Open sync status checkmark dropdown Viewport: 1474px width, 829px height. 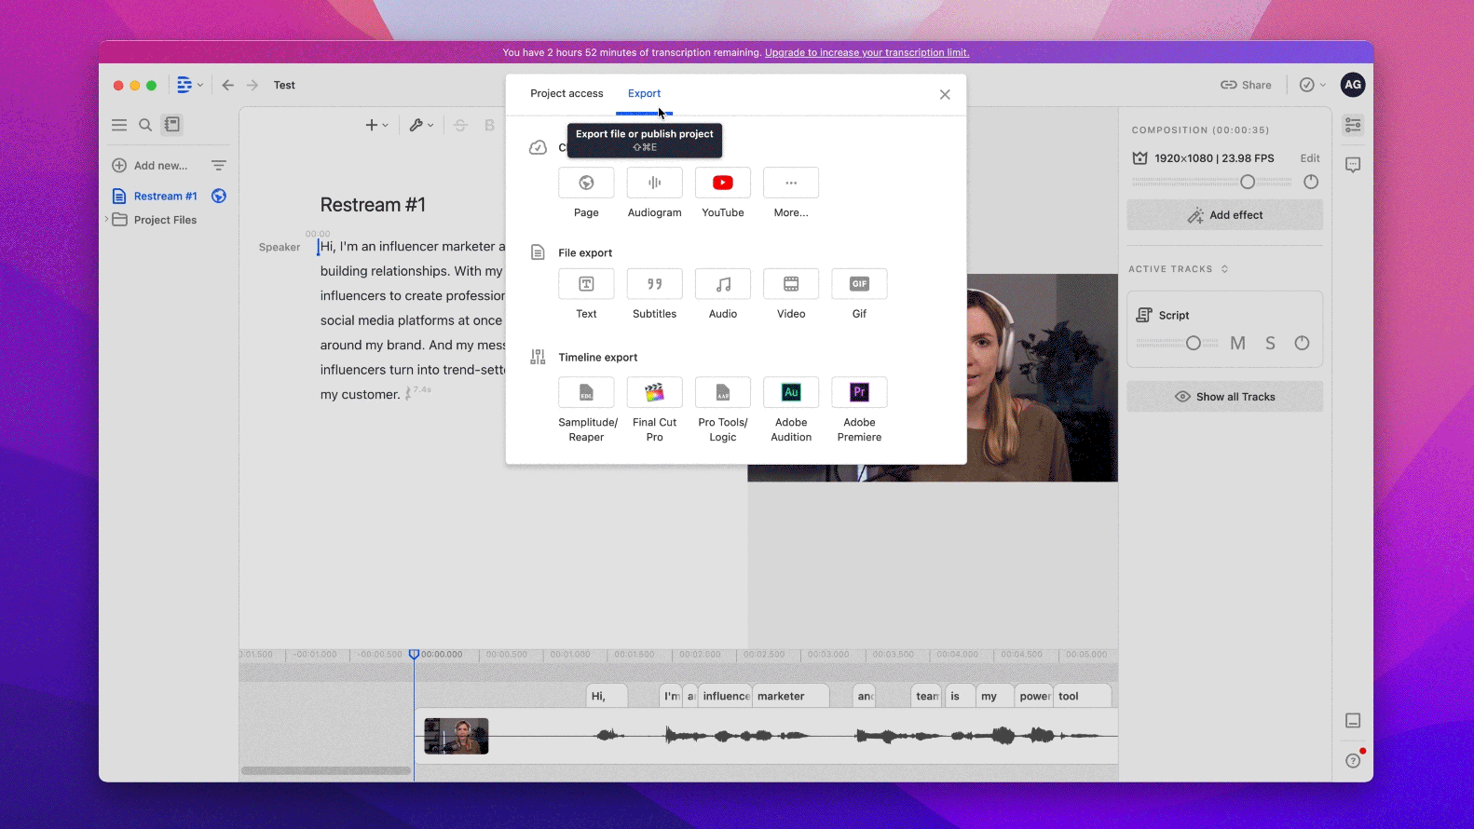point(1312,85)
